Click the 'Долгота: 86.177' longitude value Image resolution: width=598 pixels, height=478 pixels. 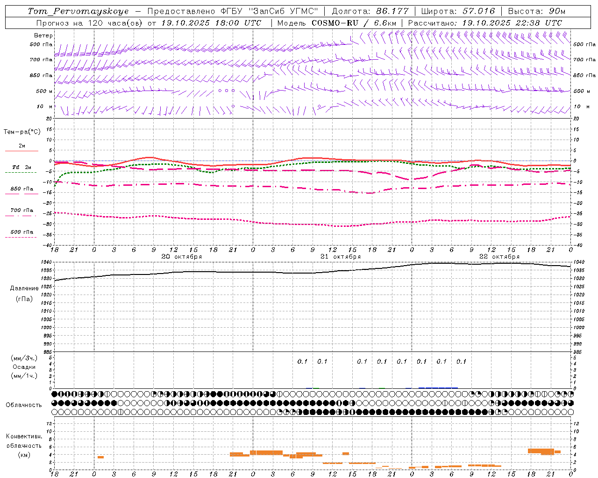pyautogui.click(x=370, y=11)
